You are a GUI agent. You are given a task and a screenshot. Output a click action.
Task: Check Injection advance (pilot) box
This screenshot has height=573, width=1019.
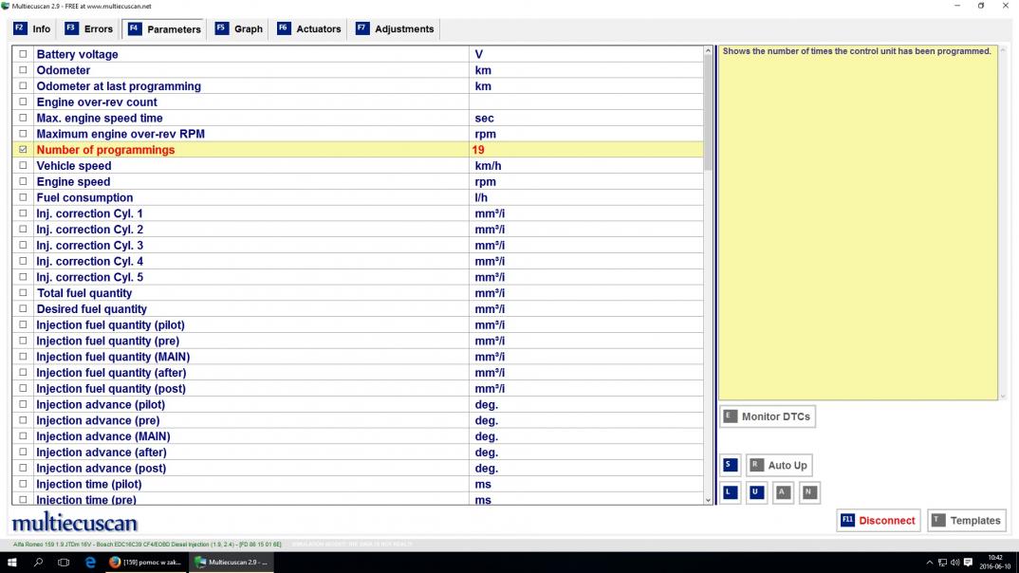coord(24,404)
